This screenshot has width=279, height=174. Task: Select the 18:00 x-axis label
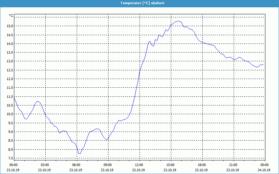coord(202,165)
